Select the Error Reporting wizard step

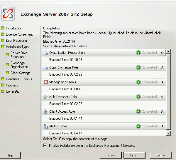[16, 41]
